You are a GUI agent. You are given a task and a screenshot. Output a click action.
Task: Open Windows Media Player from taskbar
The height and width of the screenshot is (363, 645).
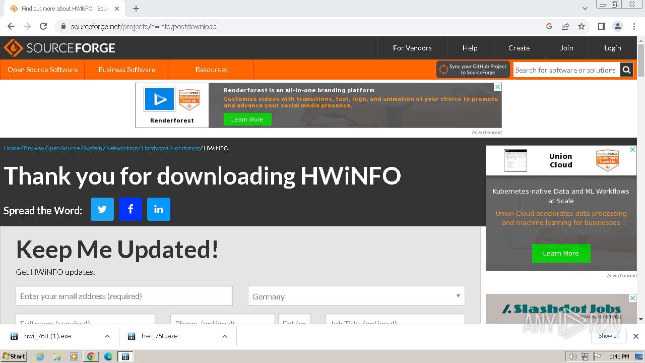74,356
